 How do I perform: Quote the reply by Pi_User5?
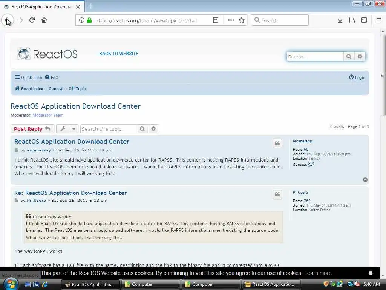point(277,194)
